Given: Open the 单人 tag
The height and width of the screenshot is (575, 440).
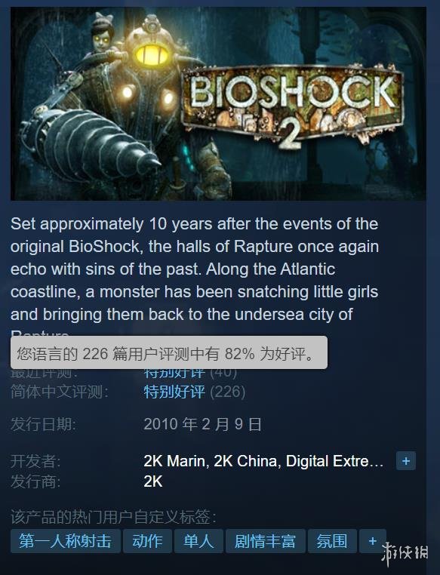Looking at the screenshot, I should point(198,541).
